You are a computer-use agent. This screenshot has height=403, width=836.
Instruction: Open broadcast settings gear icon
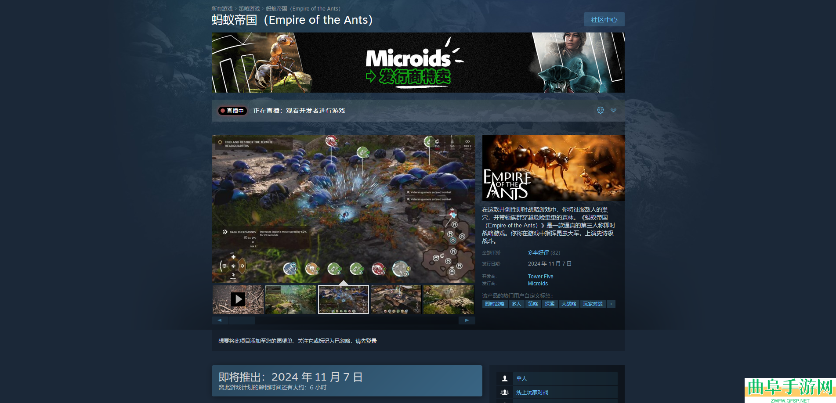(x=600, y=110)
